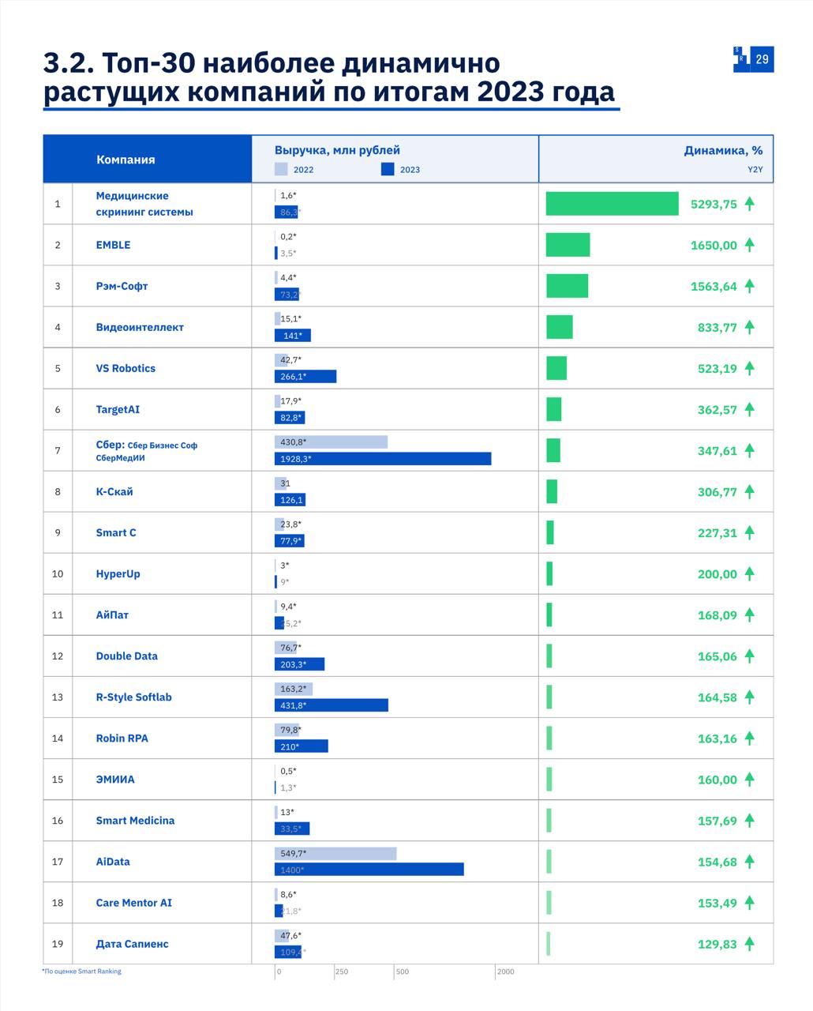Open the Double Data company entry
Image resolution: width=813 pixels, height=1011 pixels.
(x=126, y=656)
